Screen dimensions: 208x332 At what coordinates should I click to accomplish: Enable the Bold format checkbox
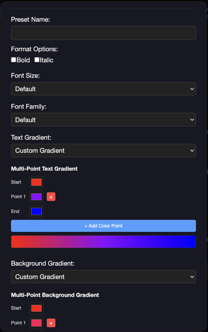(x=14, y=60)
